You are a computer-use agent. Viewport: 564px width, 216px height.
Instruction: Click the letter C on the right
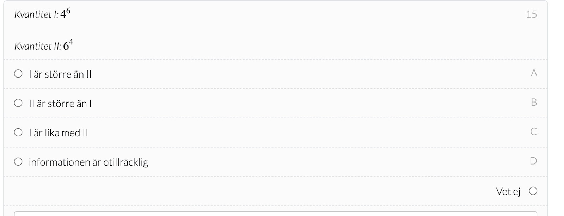534,131
